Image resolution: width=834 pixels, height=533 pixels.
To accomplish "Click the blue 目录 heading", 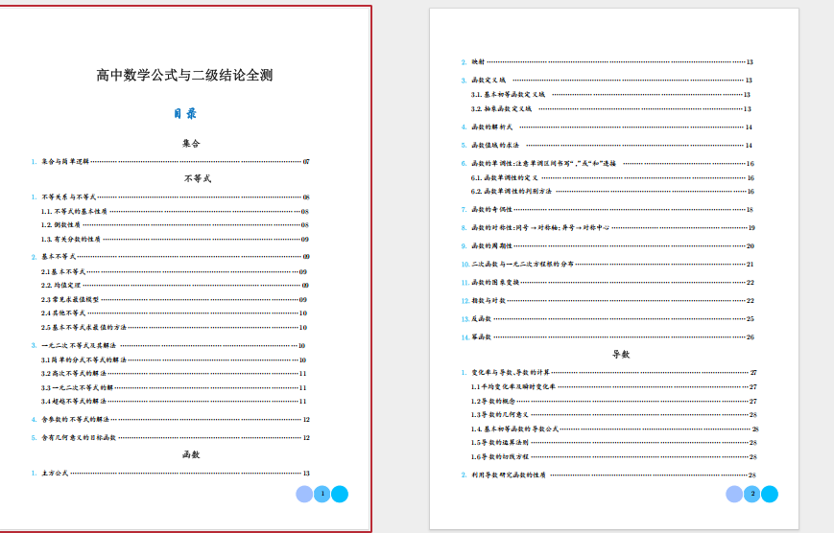I will [185, 113].
